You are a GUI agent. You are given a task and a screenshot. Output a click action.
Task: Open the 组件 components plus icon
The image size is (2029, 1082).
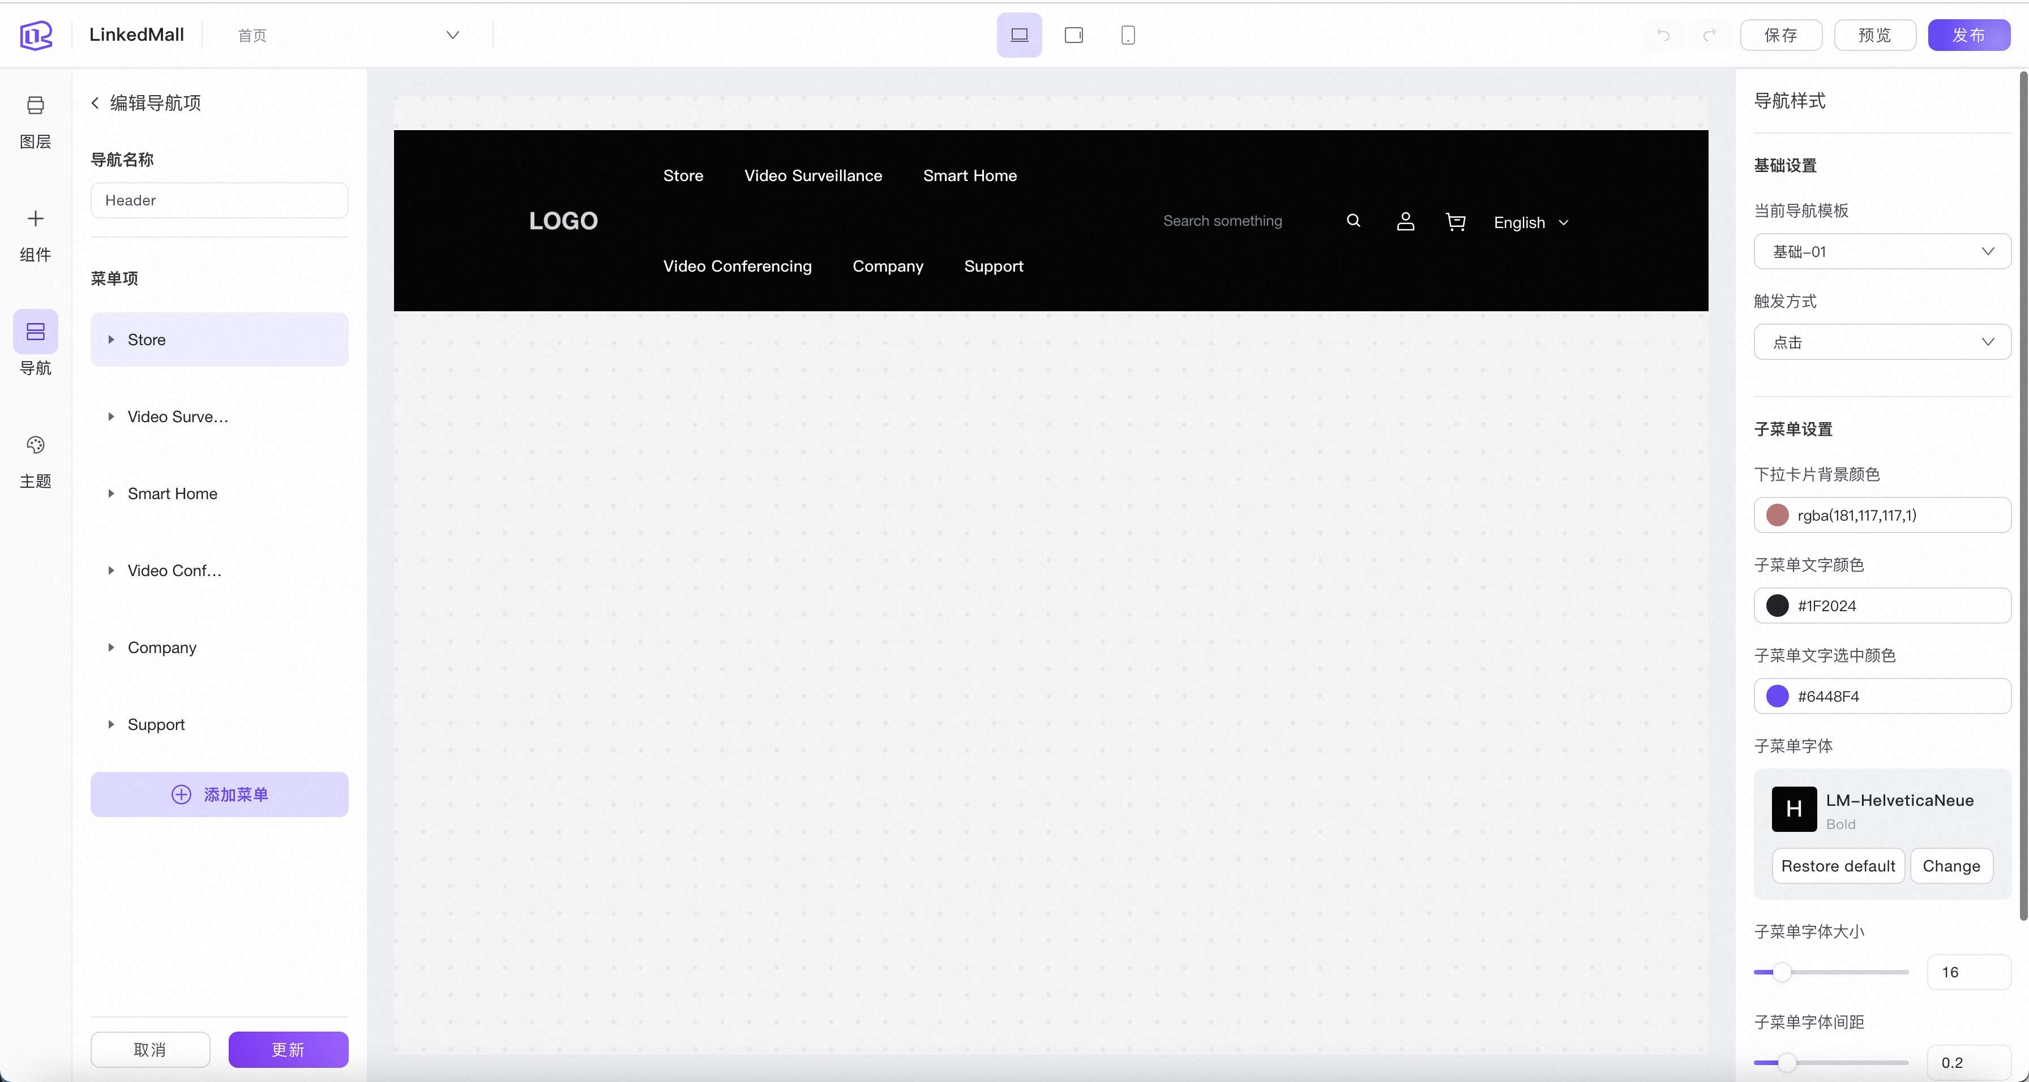(36, 219)
